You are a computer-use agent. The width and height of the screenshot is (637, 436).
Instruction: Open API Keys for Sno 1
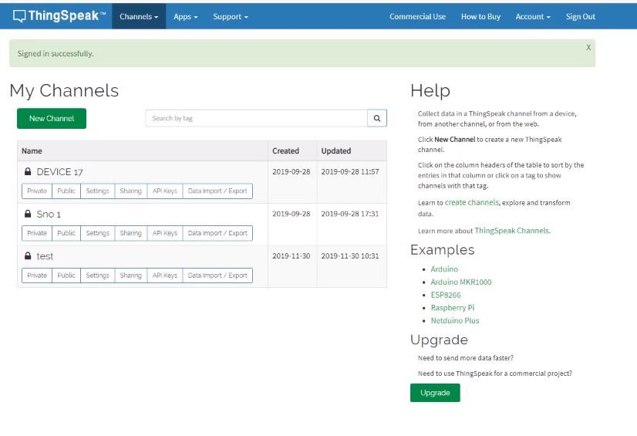click(x=165, y=233)
